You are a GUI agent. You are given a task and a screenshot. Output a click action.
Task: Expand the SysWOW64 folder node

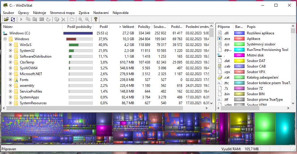pos(11,68)
